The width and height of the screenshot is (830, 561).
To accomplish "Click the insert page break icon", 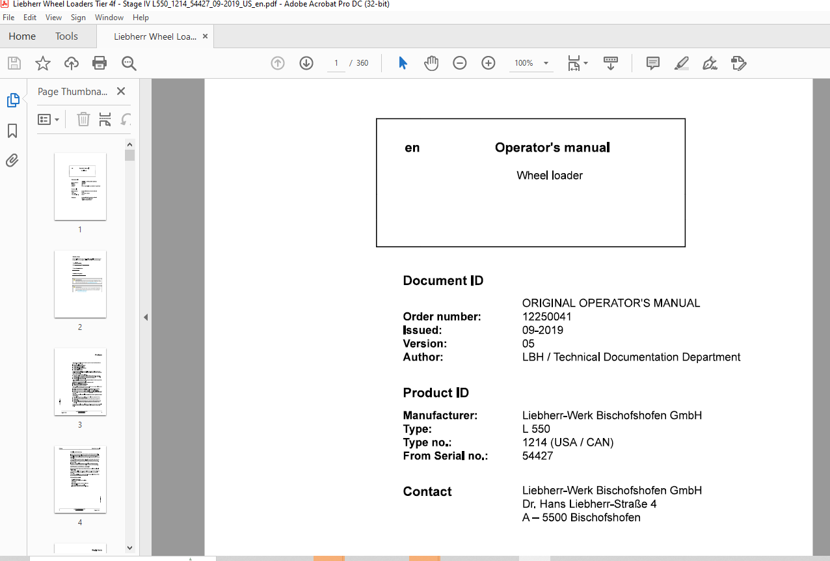I will (x=105, y=119).
